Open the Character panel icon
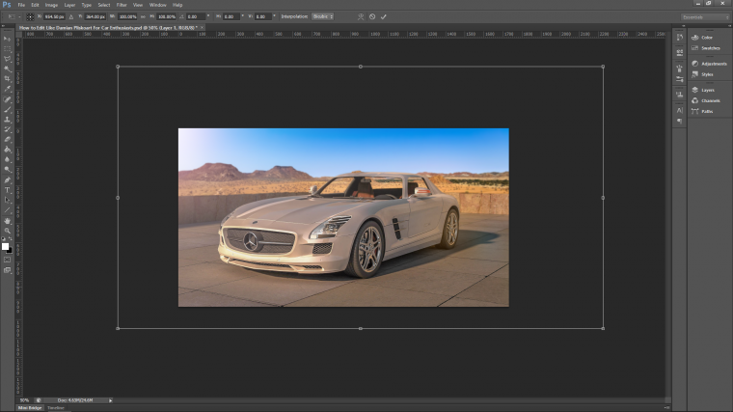Image resolution: width=733 pixels, height=412 pixels. 680,110
